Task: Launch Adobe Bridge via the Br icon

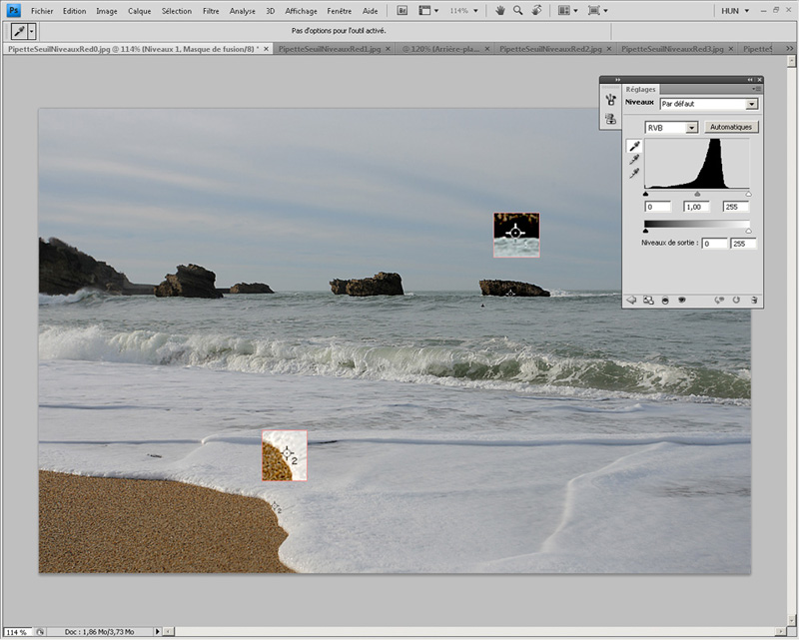Action: pos(402,11)
